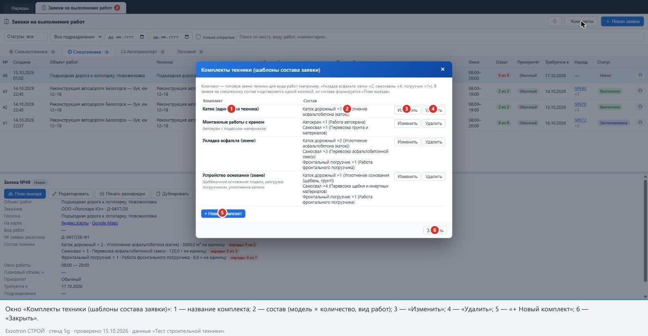Image resolution: width=648 pixels, height=336 pixels.
Task: Click the «0 из 6» coverage badge
Action: (x=503, y=75)
